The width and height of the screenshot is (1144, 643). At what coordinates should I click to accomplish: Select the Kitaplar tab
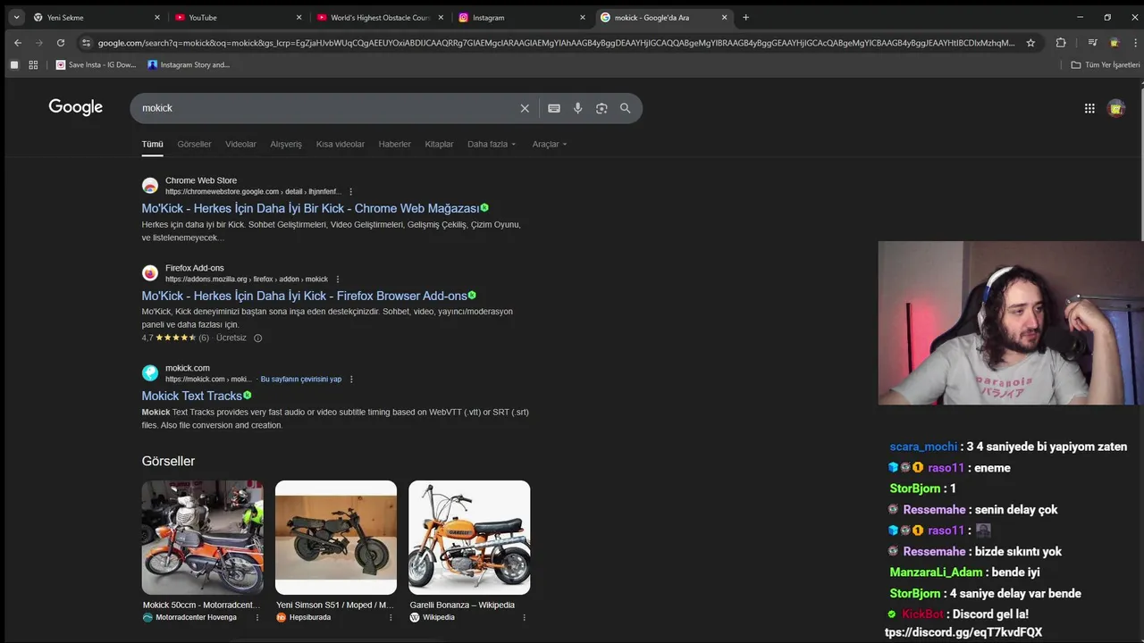coord(439,144)
